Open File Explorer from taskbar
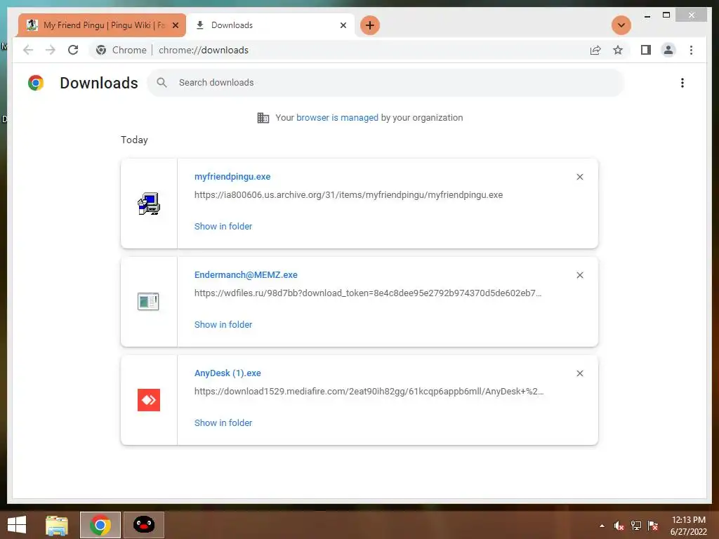 [57, 525]
